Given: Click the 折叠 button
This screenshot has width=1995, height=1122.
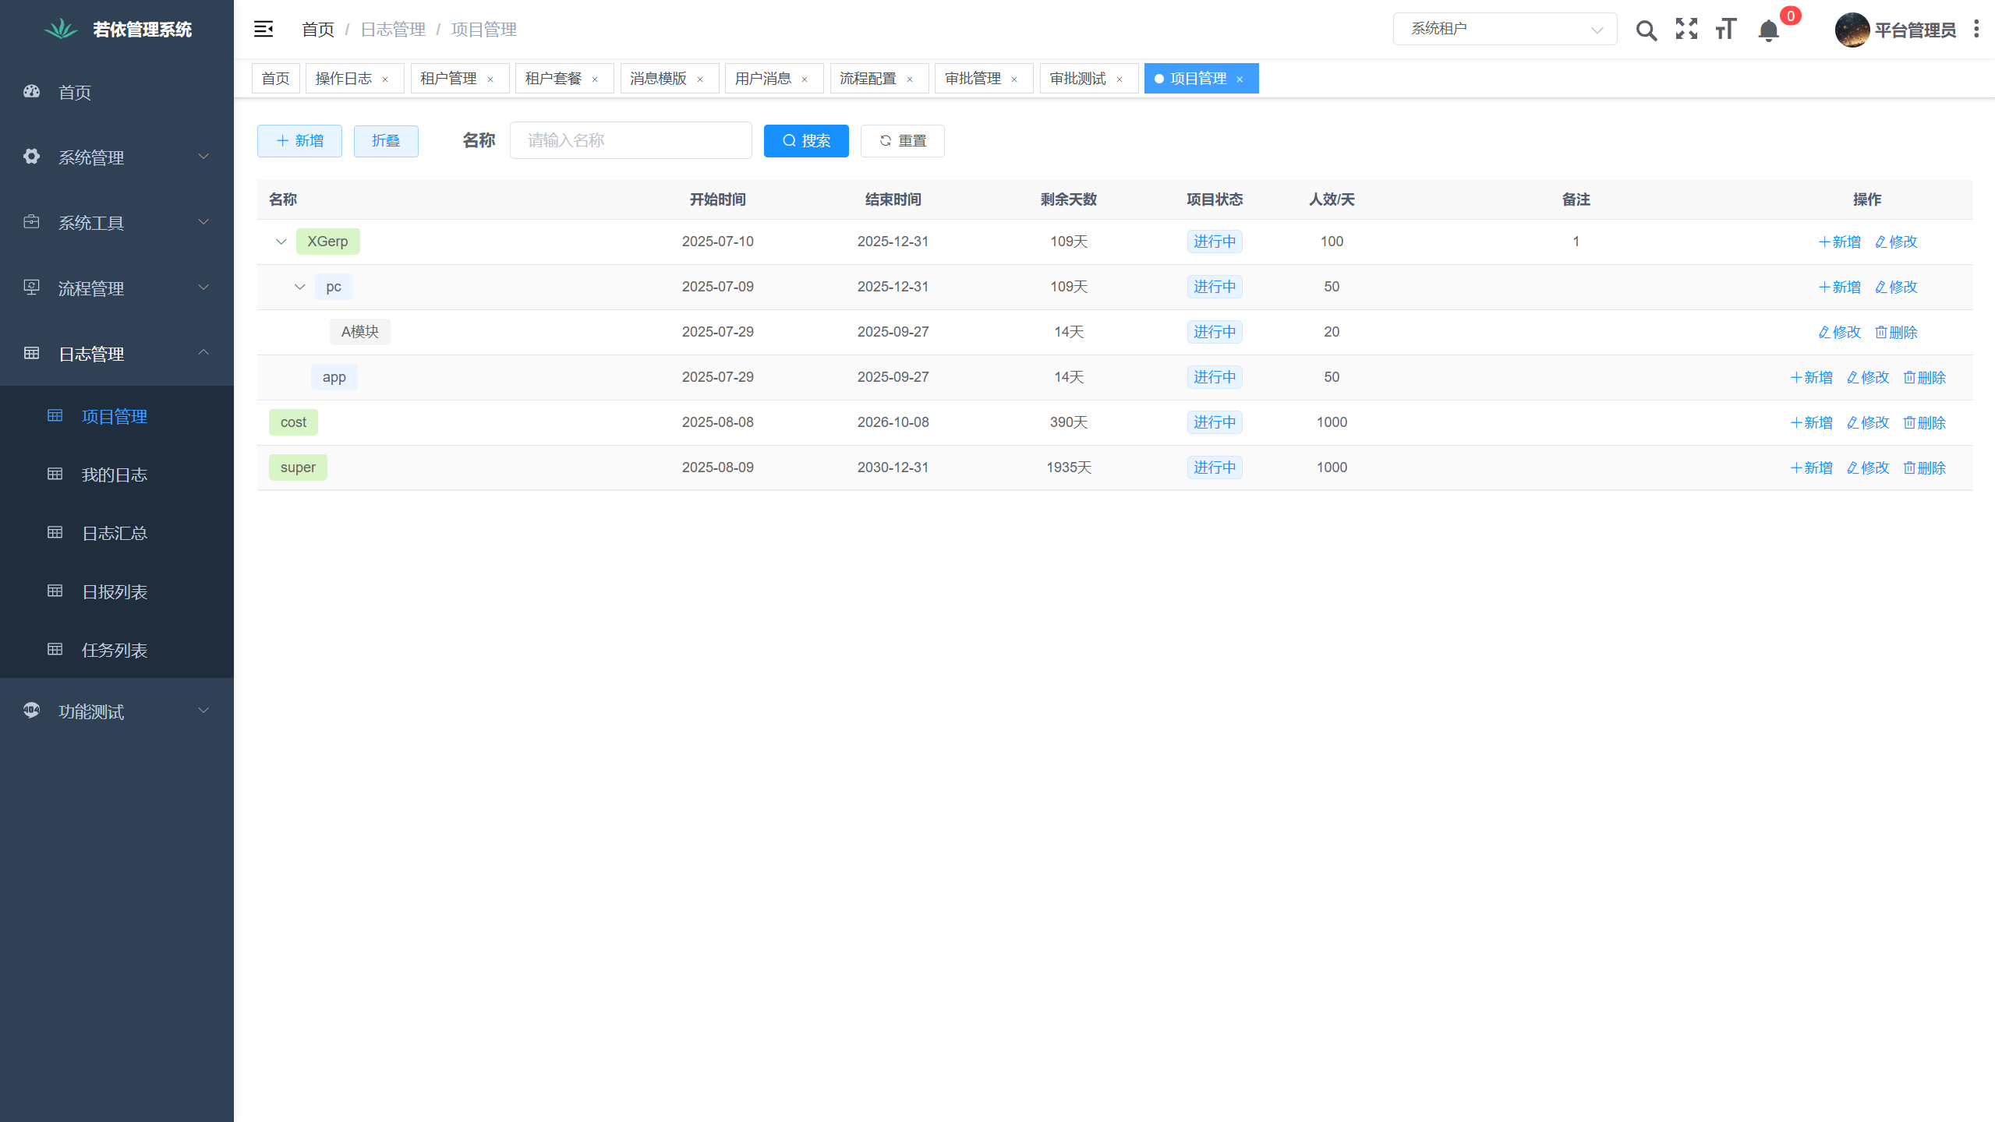Looking at the screenshot, I should click(x=386, y=141).
